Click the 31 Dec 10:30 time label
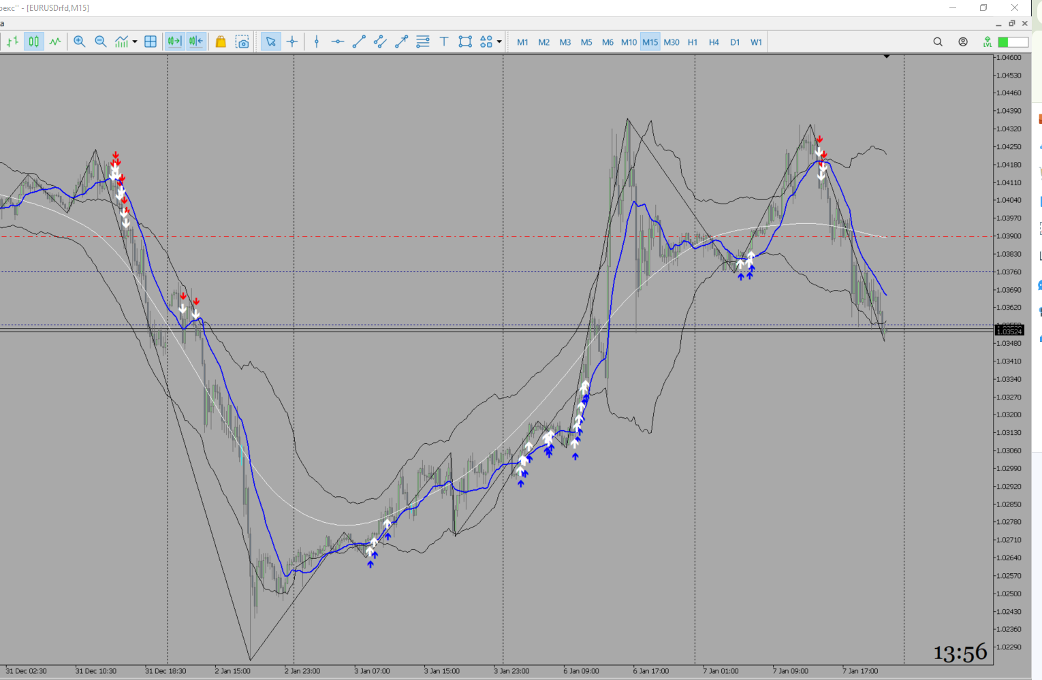The width and height of the screenshot is (1042, 680). click(96, 671)
